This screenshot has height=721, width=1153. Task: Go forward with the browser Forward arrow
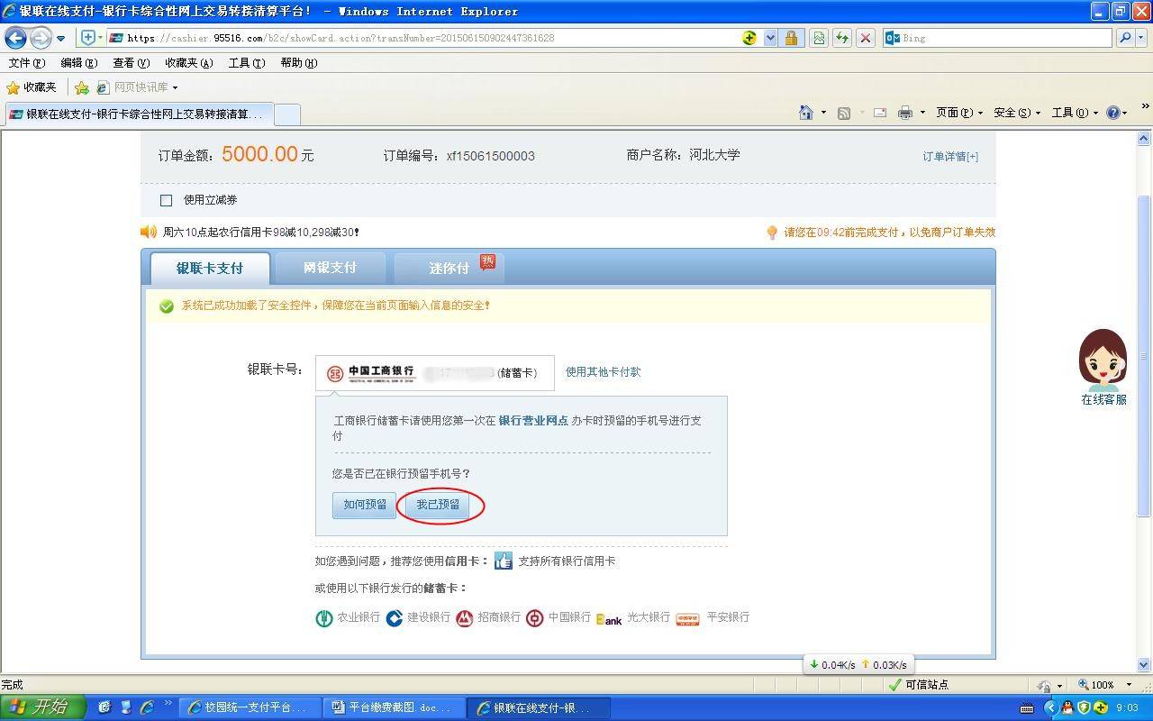[x=41, y=38]
